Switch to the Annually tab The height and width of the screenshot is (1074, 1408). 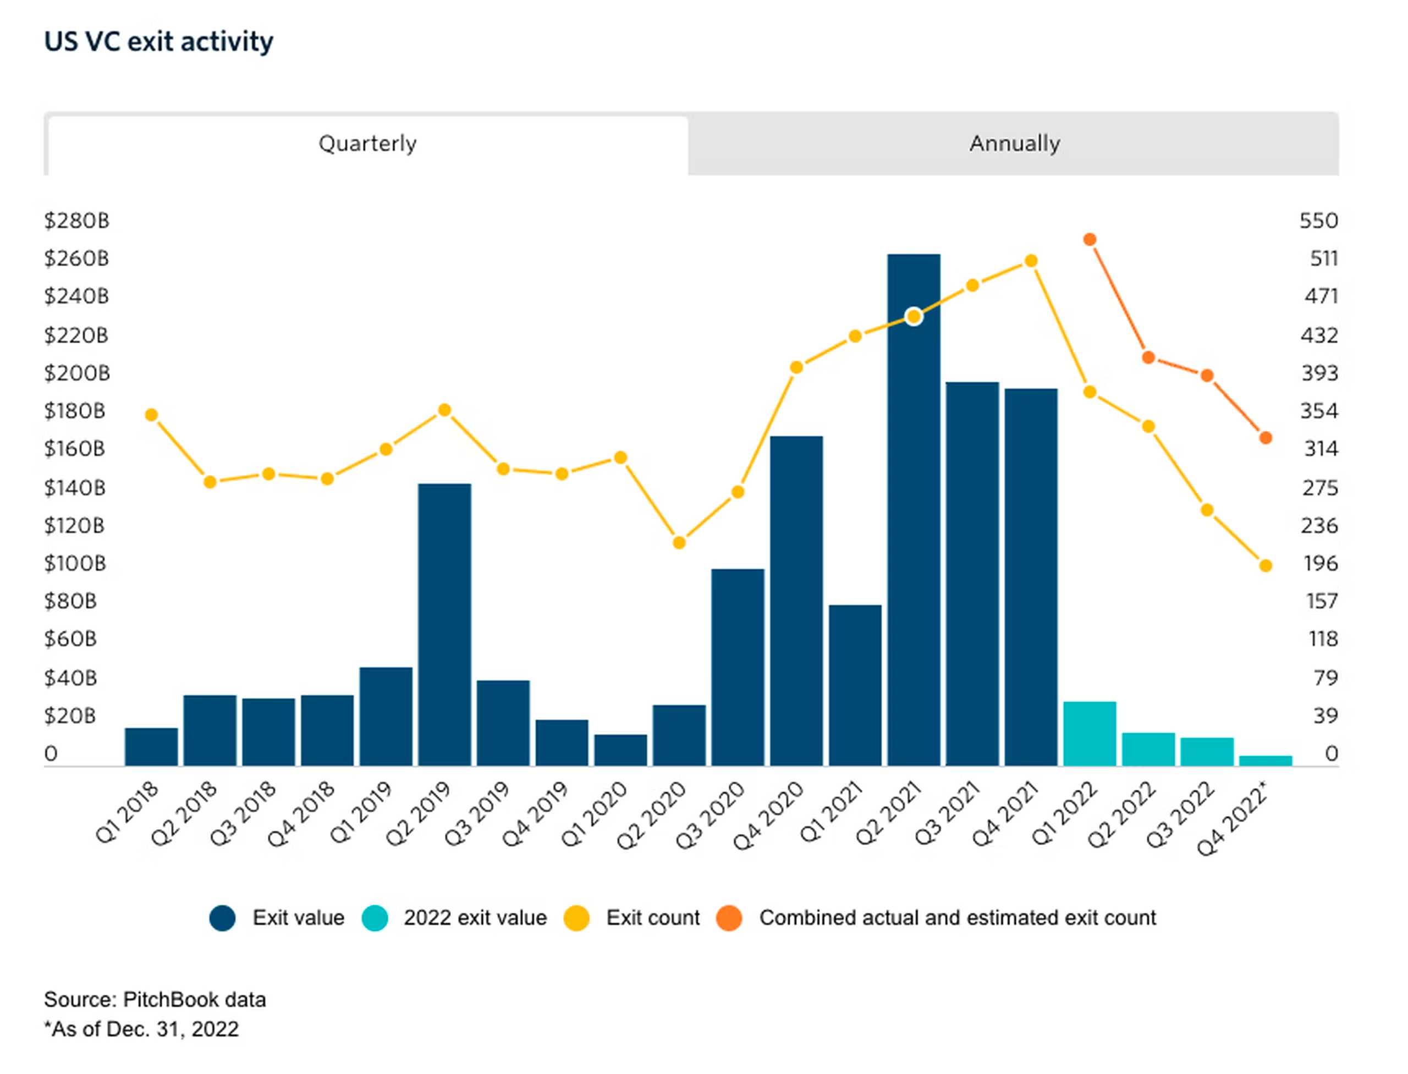1014,143
